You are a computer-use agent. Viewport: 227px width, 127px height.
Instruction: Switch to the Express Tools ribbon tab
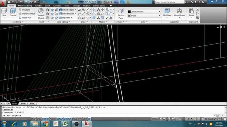99,6
